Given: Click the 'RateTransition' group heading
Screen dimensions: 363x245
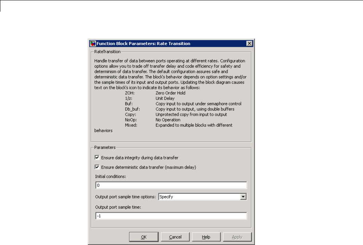Looking at the screenshot, I should [x=107, y=52].
